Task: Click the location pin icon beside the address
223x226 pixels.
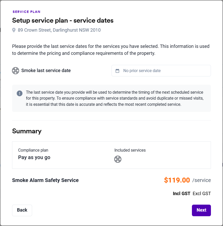Action: [x=14, y=30]
